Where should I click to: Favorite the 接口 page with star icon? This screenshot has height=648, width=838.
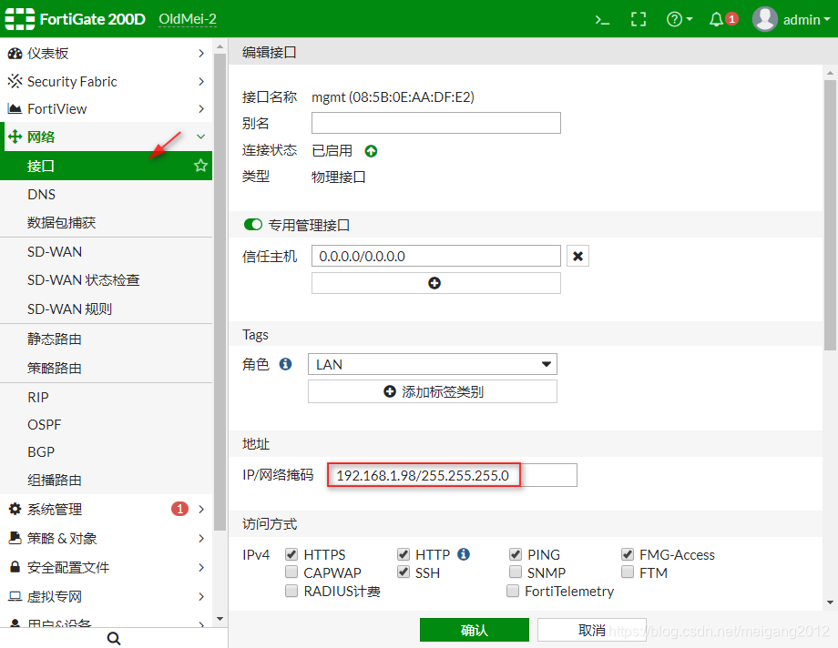[x=200, y=166]
